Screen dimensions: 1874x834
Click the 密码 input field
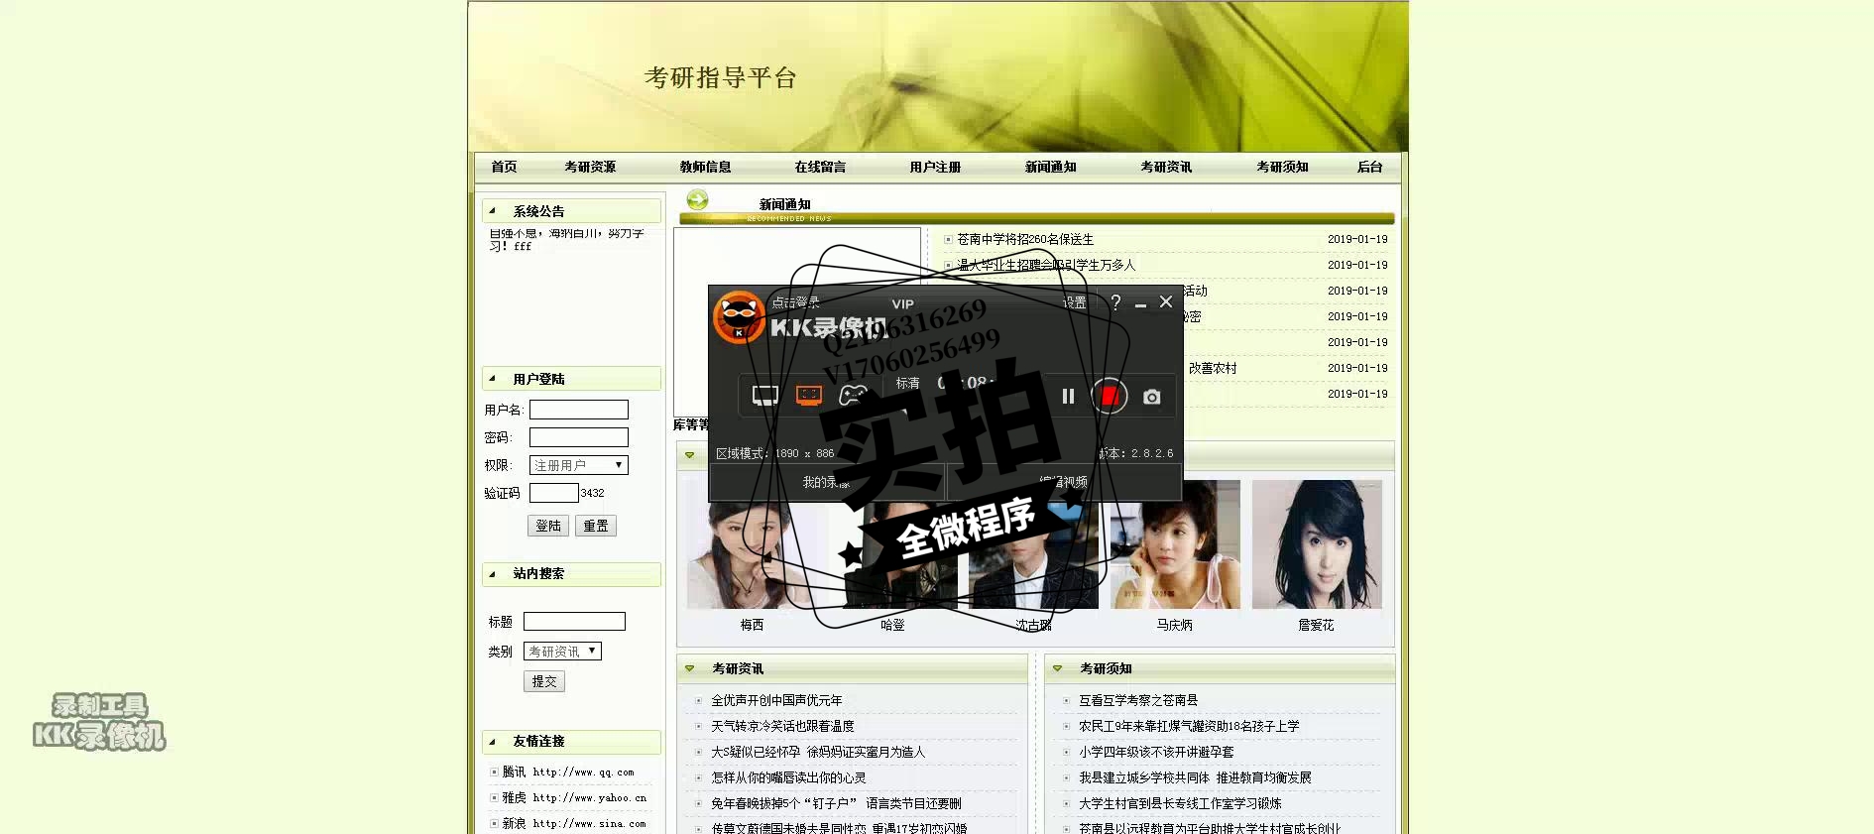579,437
